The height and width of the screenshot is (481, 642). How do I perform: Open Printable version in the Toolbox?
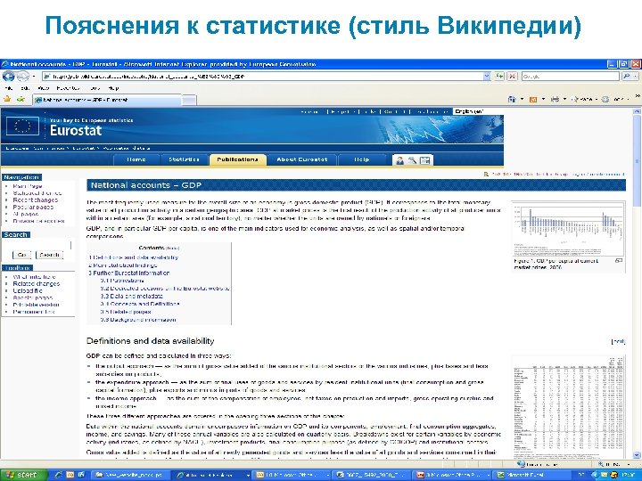click(36, 305)
